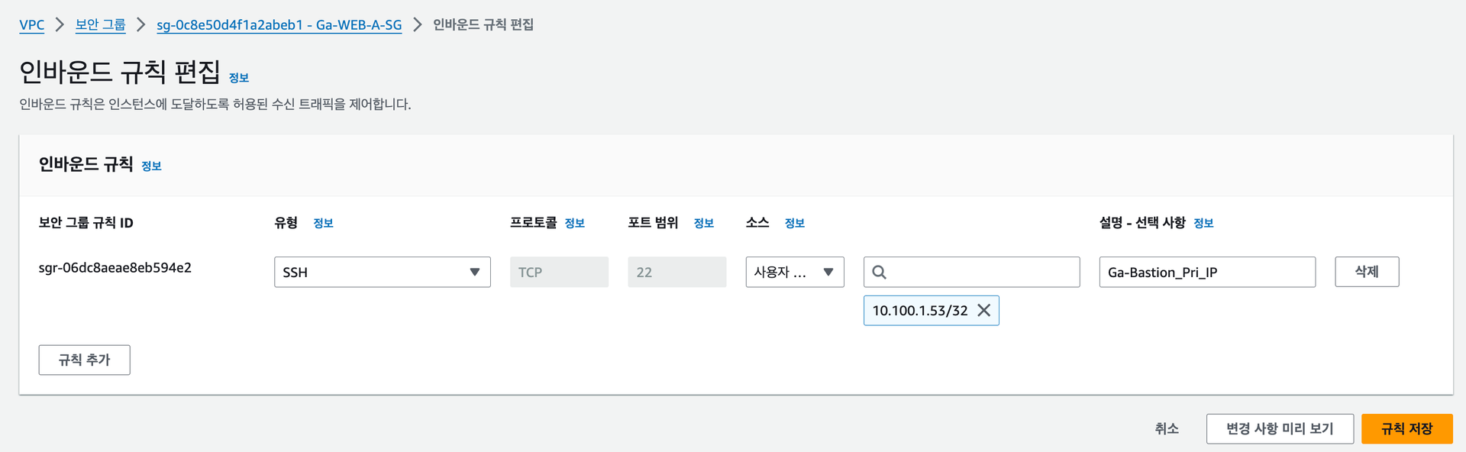Screen dimensions: 1466x452
Task: Open 정보 link next to 프로토콜 column
Action: [x=574, y=223]
